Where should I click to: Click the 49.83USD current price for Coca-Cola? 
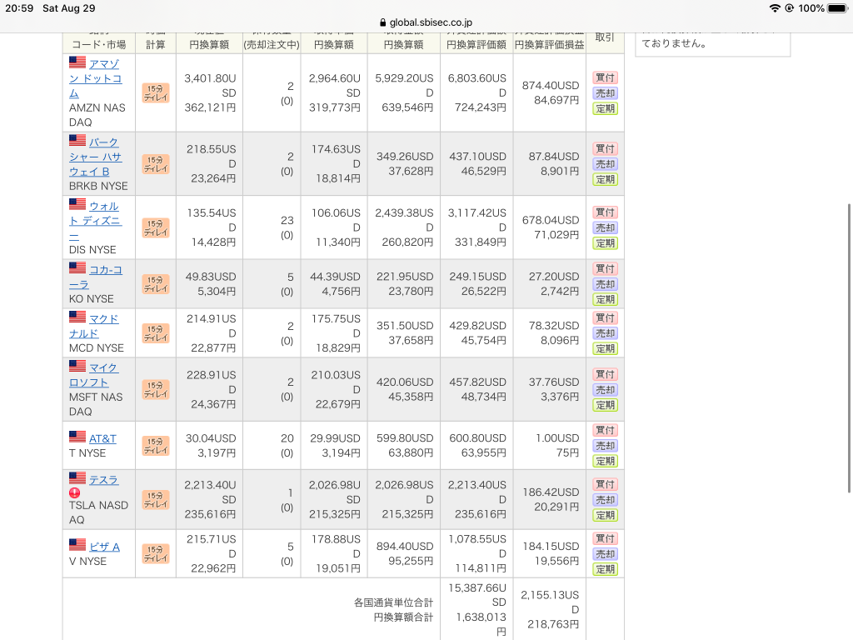(211, 277)
